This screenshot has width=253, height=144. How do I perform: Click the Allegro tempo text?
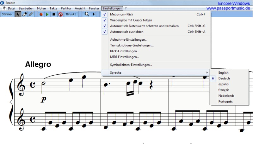[x=38, y=65]
